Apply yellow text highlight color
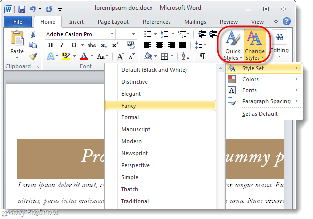313x219 pixels. coord(66,56)
